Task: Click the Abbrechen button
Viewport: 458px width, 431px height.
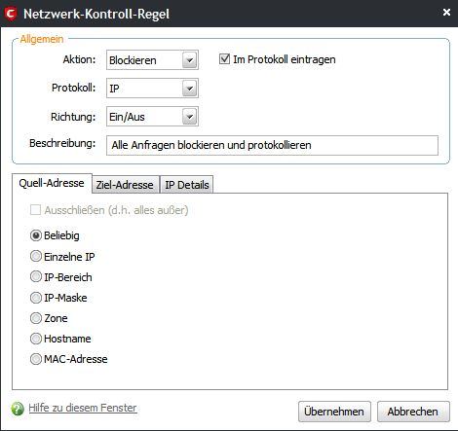Action: pos(413,412)
